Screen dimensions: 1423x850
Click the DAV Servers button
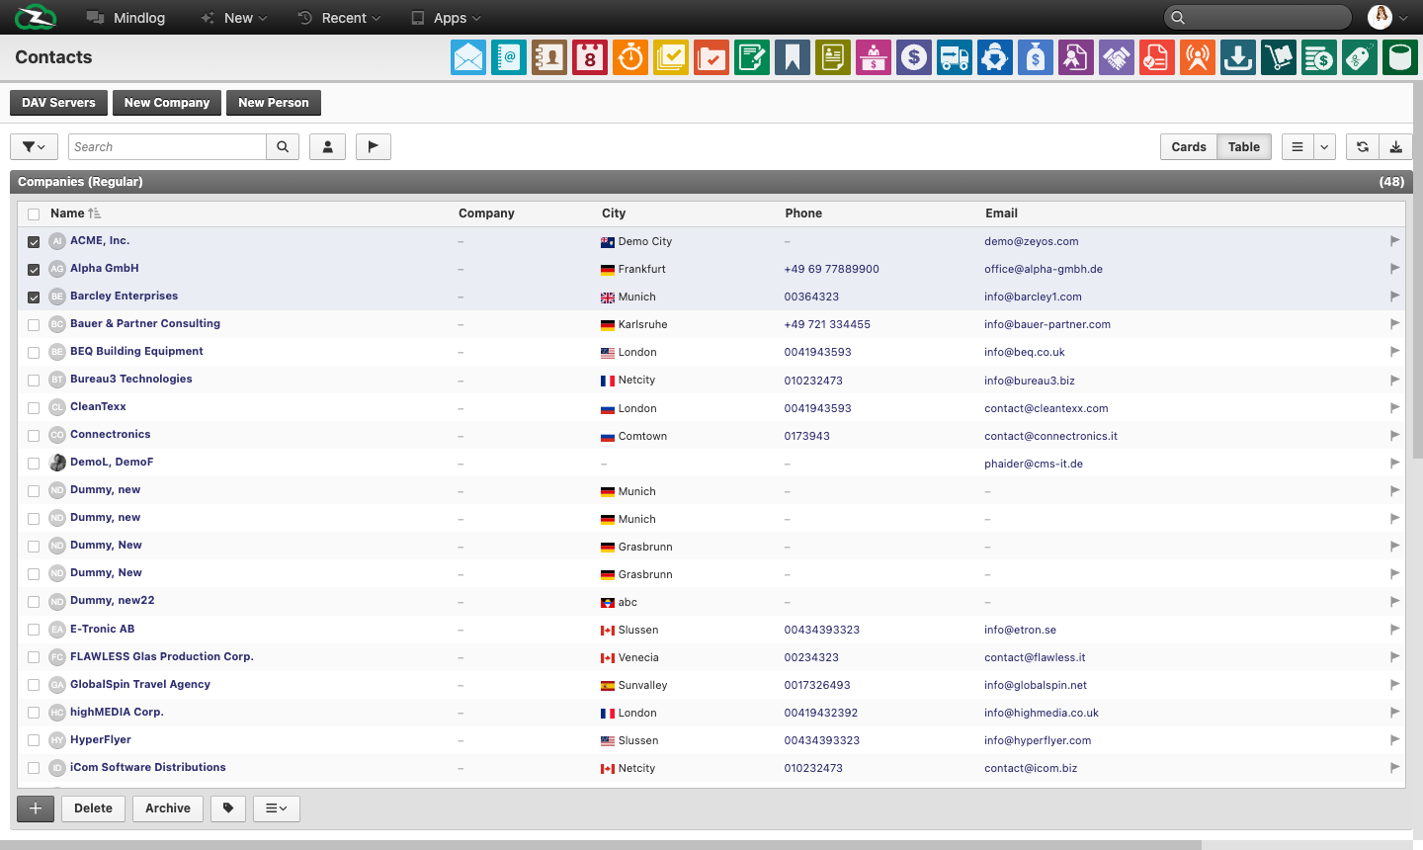[58, 103]
